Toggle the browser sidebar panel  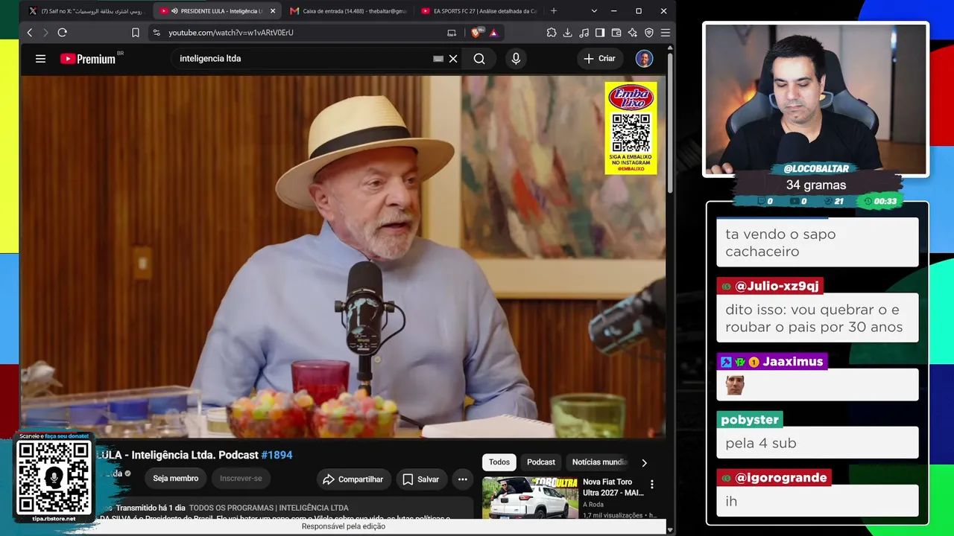[x=600, y=33]
